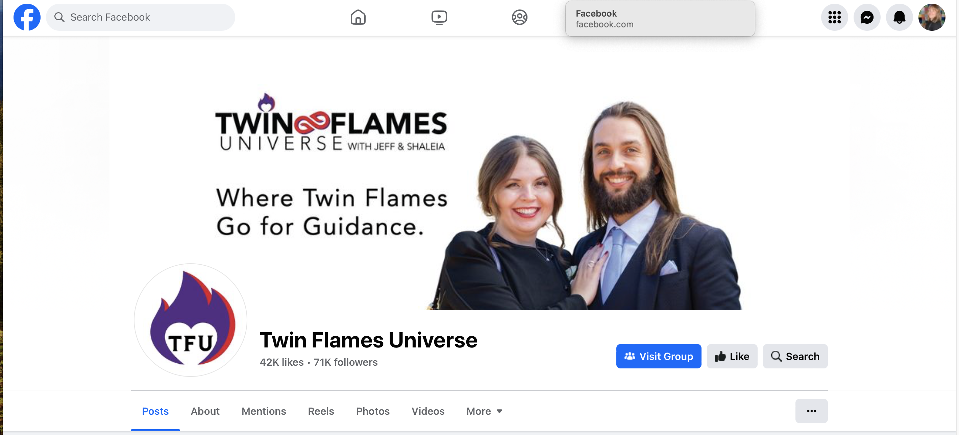Switch to the Mentions tab

tap(264, 411)
